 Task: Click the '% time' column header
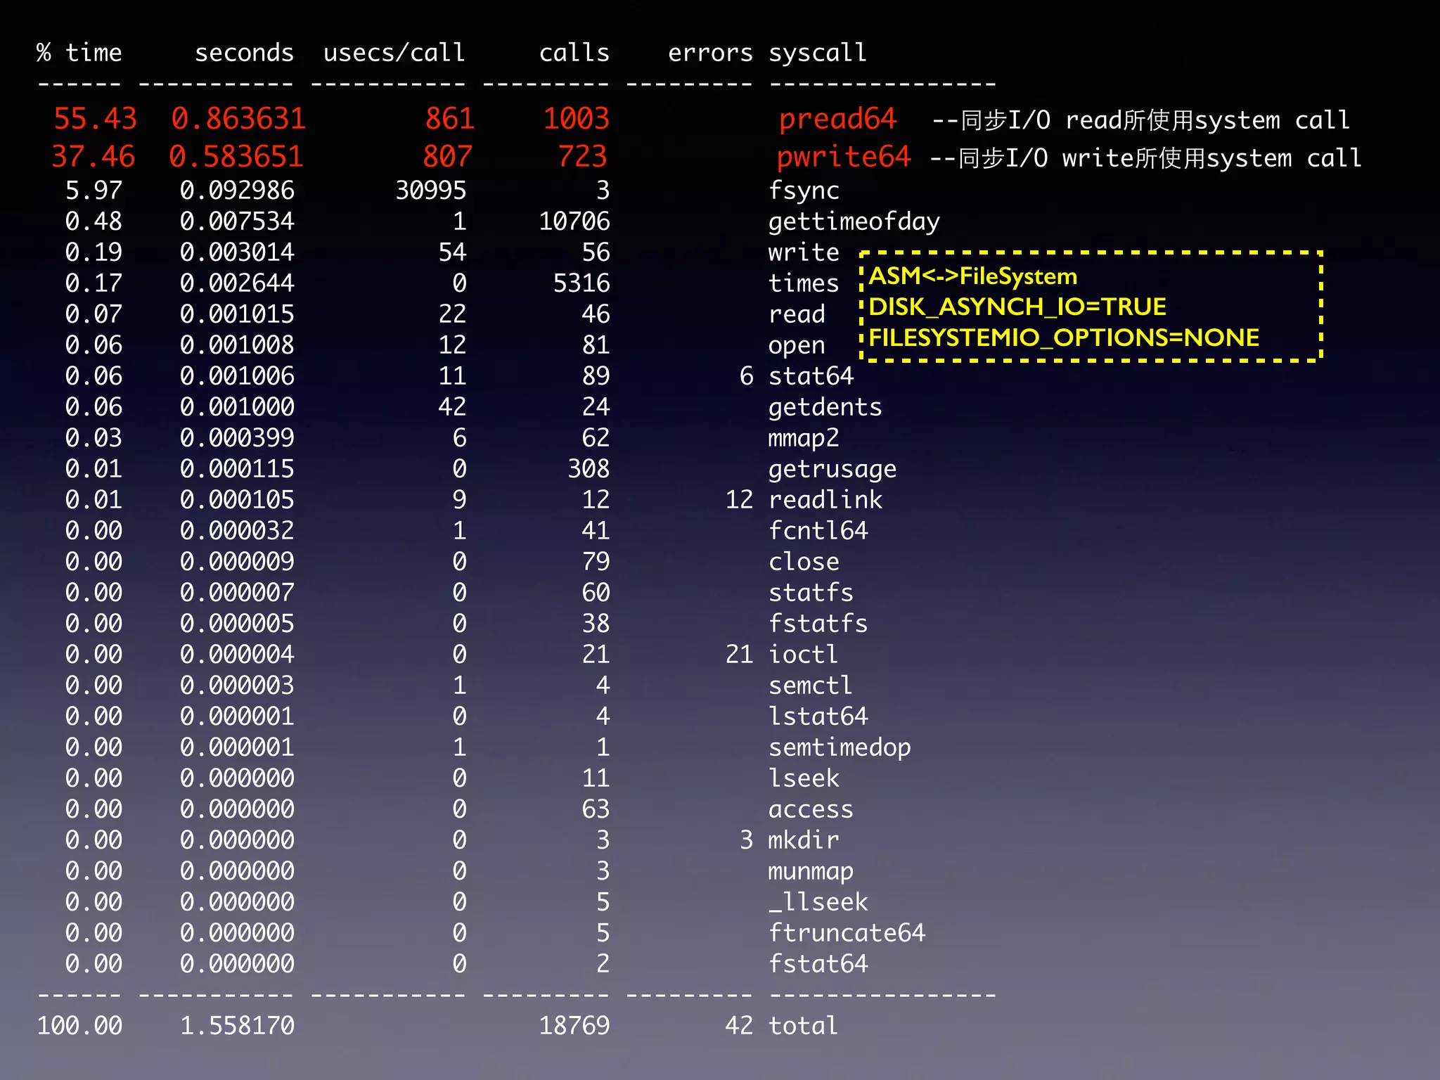(79, 53)
